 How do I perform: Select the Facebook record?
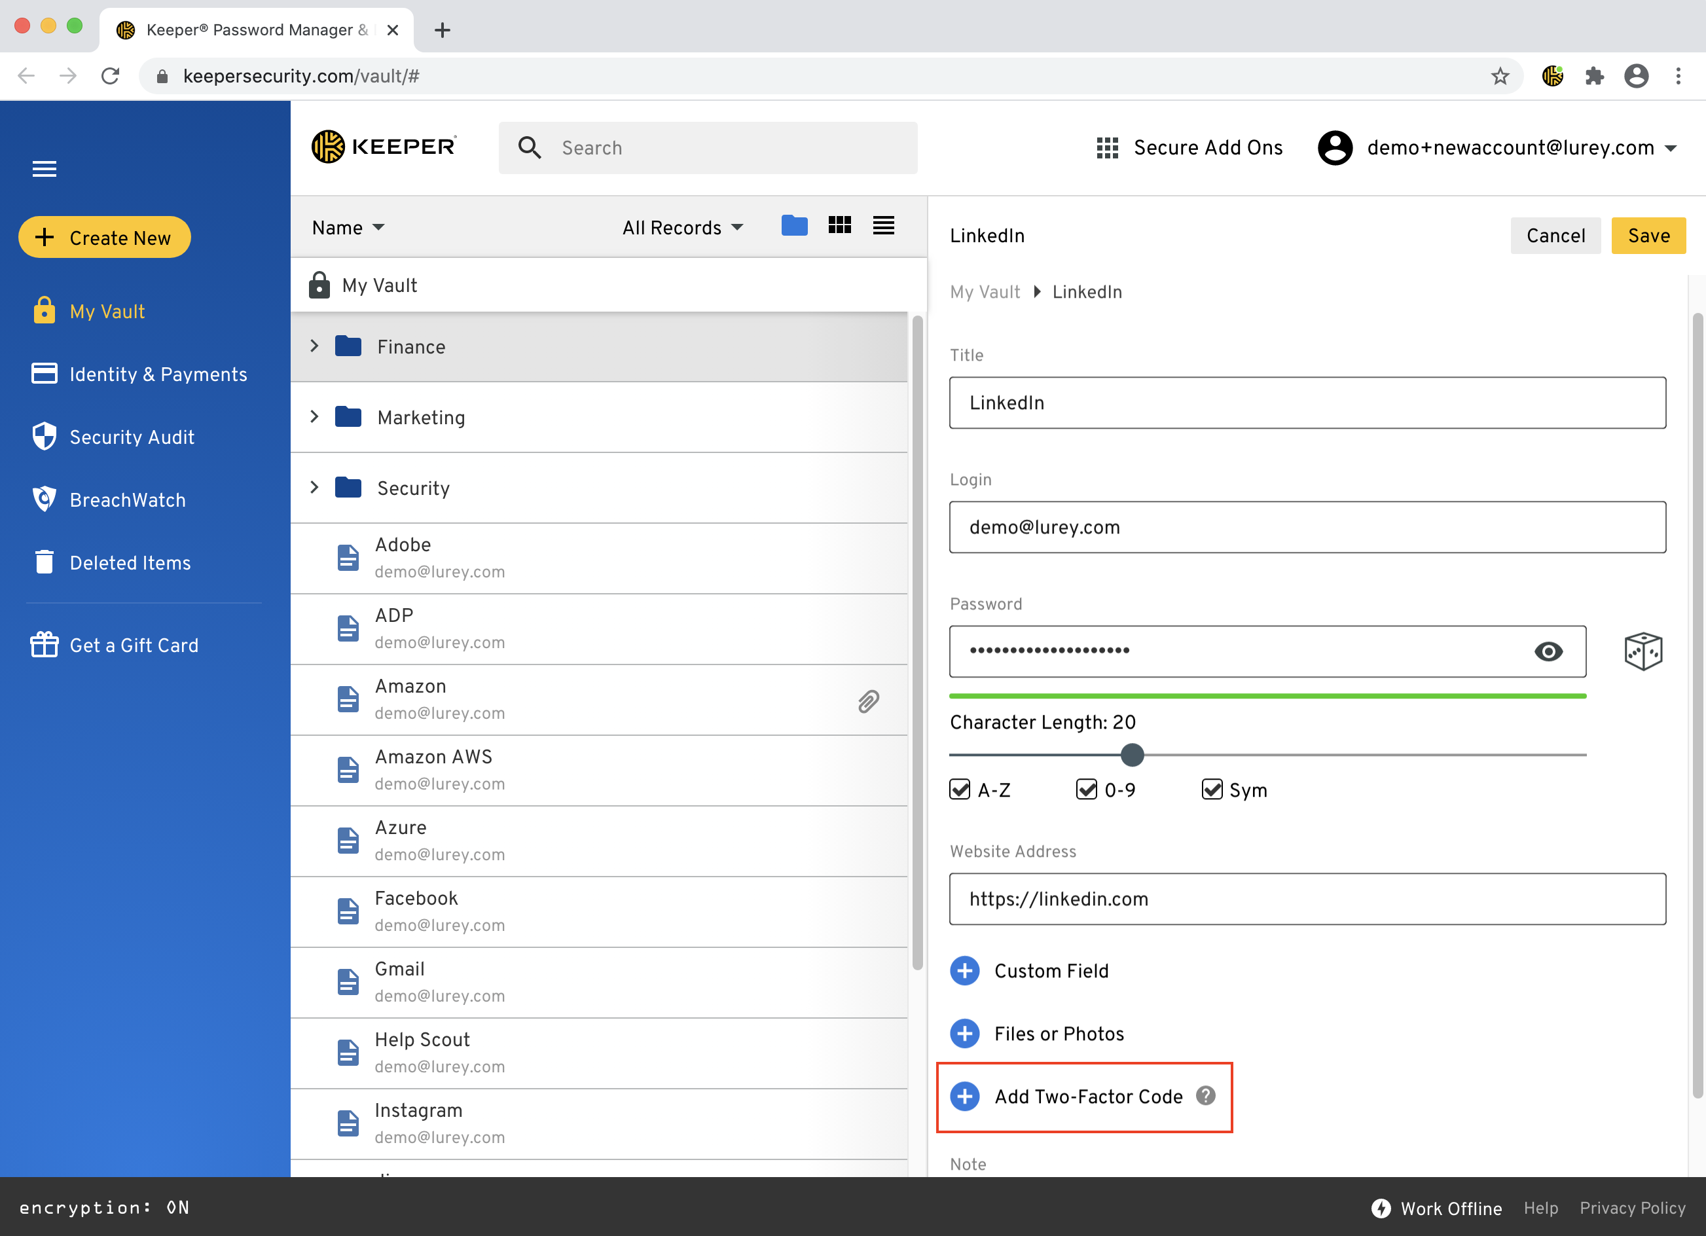(x=599, y=911)
